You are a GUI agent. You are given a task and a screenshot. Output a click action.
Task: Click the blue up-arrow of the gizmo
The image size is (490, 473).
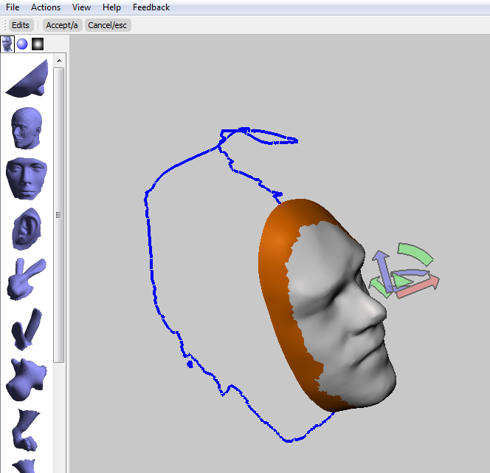point(383,270)
